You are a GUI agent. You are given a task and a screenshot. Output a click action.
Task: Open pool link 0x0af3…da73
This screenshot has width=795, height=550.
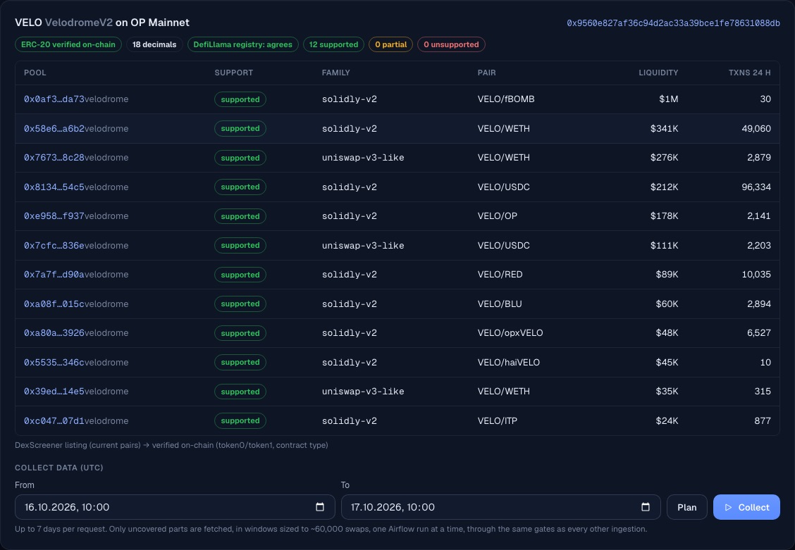(x=54, y=99)
